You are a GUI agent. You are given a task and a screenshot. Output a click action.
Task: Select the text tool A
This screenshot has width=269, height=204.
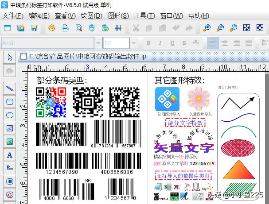pos(10,155)
